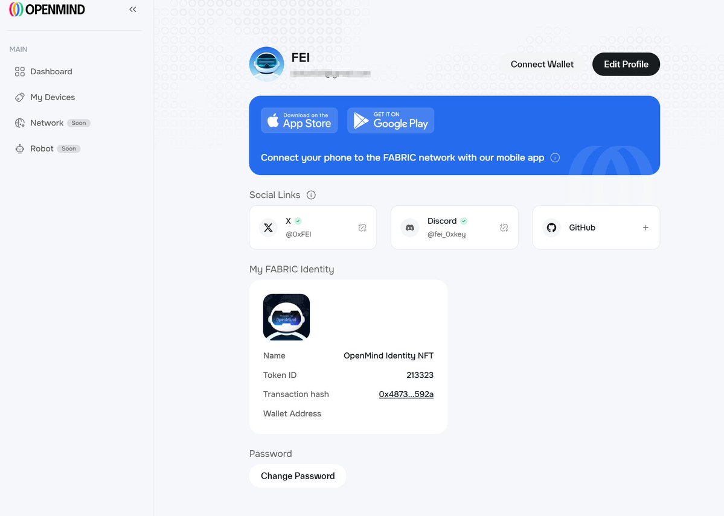724x516 pixels.
Task: Click the Dashboard grid icon
Action: point(20,72)
